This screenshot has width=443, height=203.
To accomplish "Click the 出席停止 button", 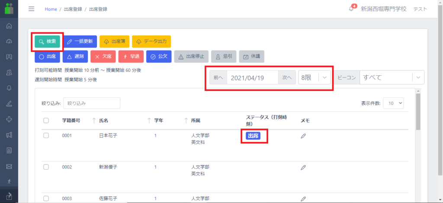I will [x=191, y=57].
